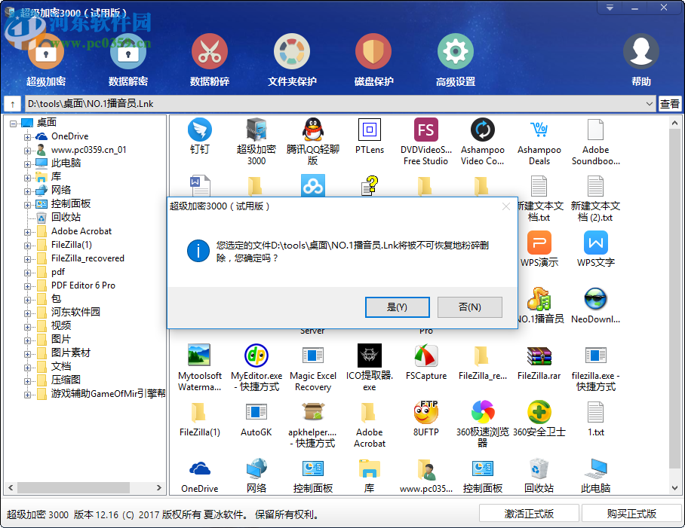
Task: Click the 购买正式版 button
Action: tap(631, 512)
